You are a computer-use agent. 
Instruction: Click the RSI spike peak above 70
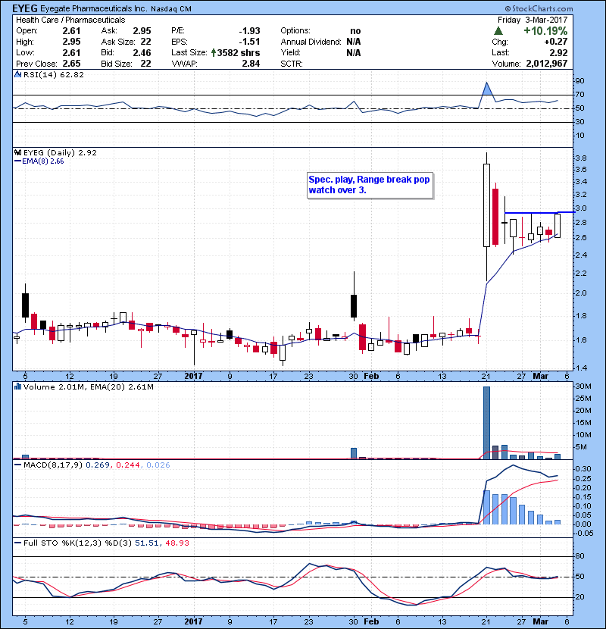[x=486, y=83]
